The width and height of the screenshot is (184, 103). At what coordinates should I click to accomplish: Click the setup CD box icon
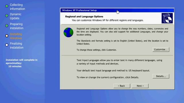coord(167,18)
